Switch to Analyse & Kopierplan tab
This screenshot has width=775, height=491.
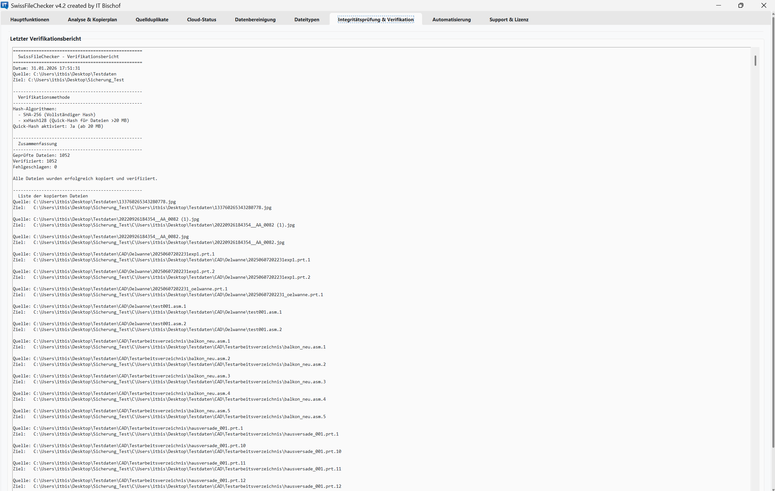pos(92,20)
